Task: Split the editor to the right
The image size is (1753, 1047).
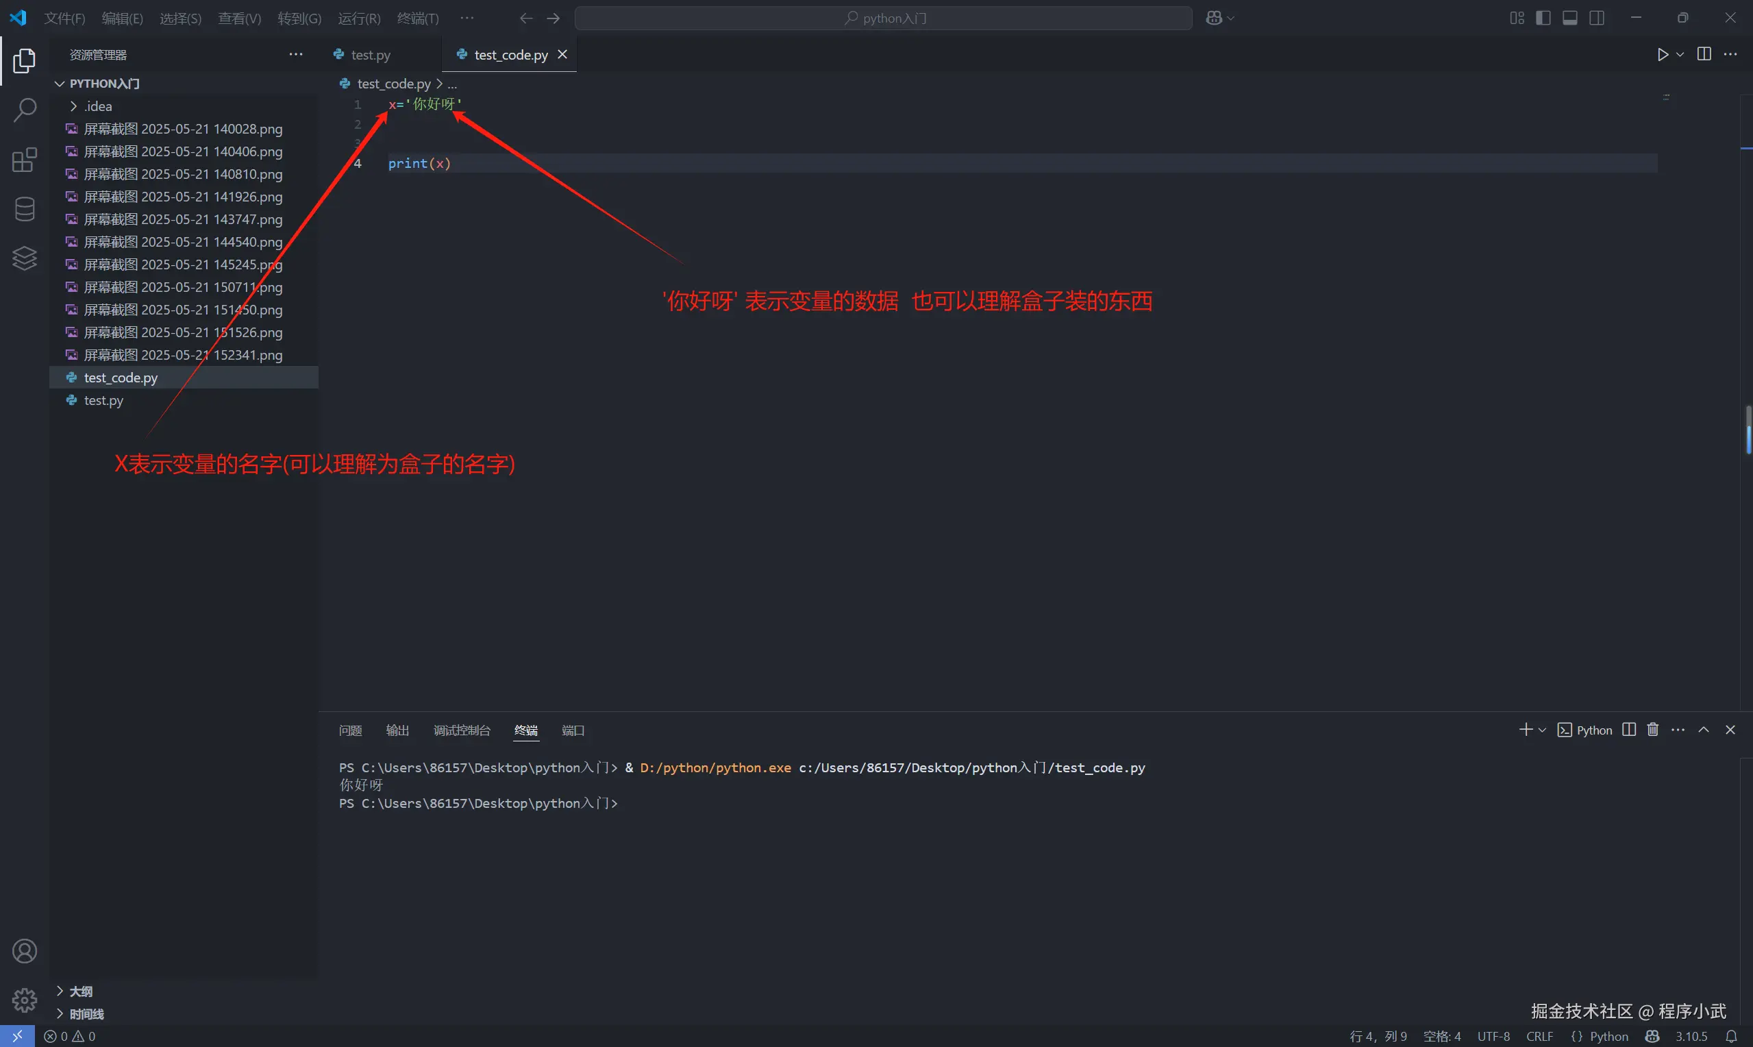Action: 1704,54
